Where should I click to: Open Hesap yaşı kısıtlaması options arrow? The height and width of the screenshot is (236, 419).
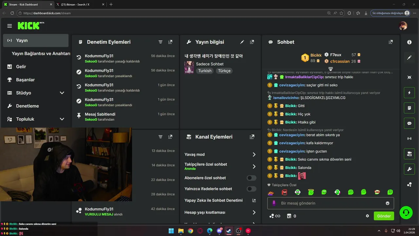(254, 212)
